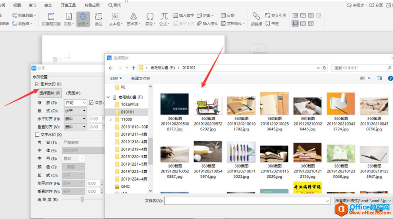Open the picture 垂直对齐 alignment dropdown
The height and width of the screenshot is (219, 393).
coord(76,127)
